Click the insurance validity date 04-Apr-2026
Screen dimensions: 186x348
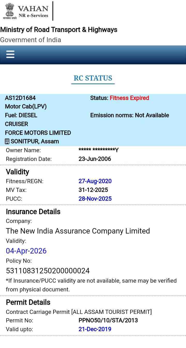tap(26, 251)
